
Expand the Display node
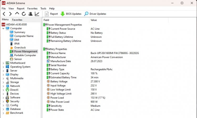(3, 75)
